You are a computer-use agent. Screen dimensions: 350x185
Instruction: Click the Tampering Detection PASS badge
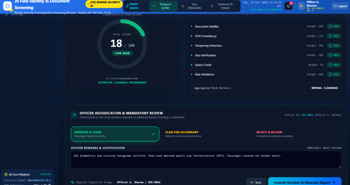334,45
